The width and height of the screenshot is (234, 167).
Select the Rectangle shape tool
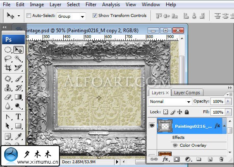[18, 126]
